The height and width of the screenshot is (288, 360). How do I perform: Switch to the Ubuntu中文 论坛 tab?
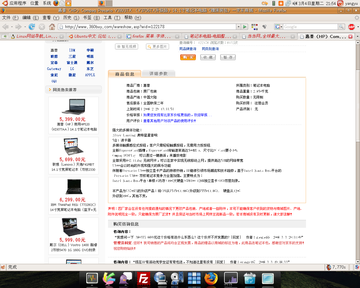95,36
